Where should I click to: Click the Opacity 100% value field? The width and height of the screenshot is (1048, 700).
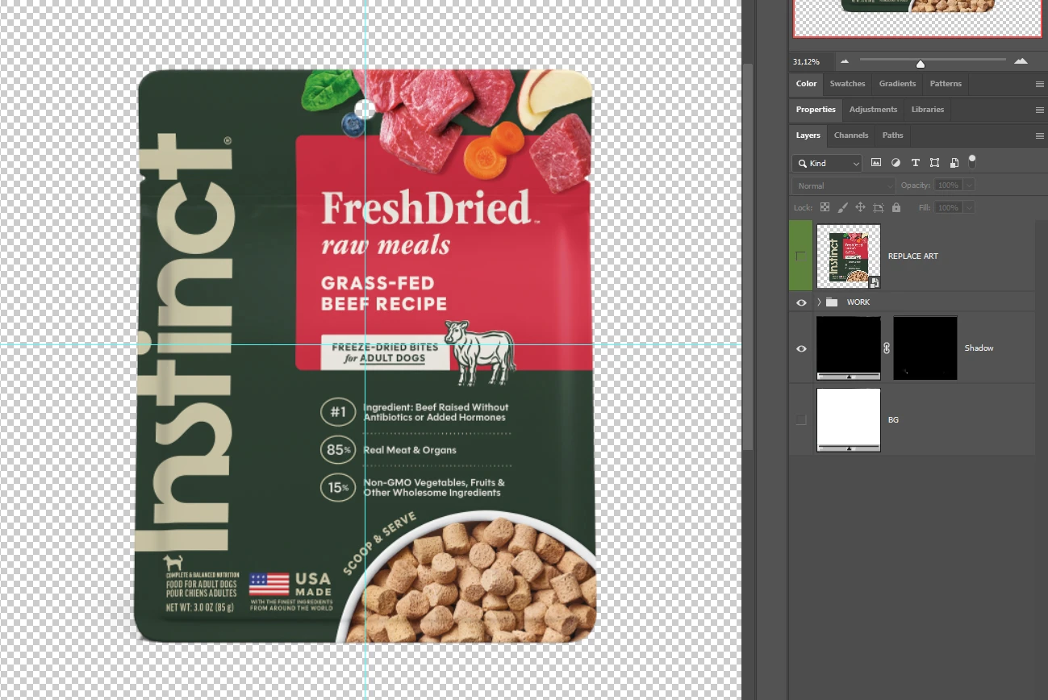point(949,185)
